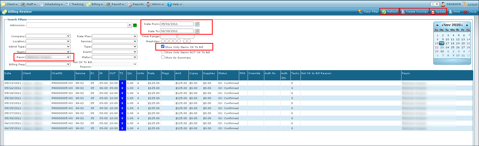479x146 pixels.
Task: Click into the Date From field
Action: (x=177, y=24)
